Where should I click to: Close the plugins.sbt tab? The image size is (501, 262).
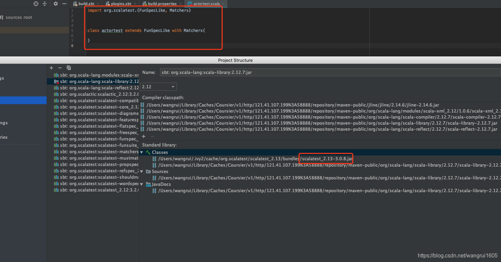tap(135, 4)
